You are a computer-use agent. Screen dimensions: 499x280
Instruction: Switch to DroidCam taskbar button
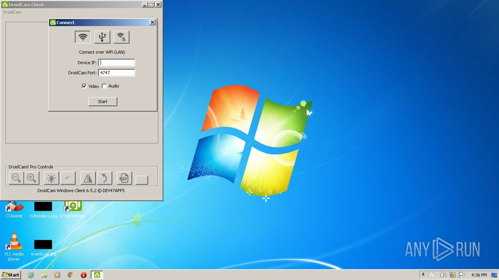(x=97, y=275)
